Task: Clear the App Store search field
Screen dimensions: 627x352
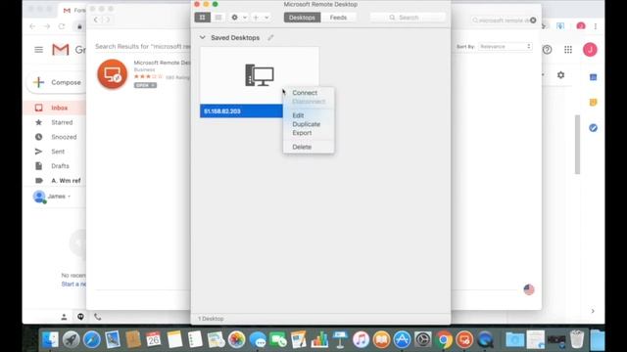Action: coord(533,20)
